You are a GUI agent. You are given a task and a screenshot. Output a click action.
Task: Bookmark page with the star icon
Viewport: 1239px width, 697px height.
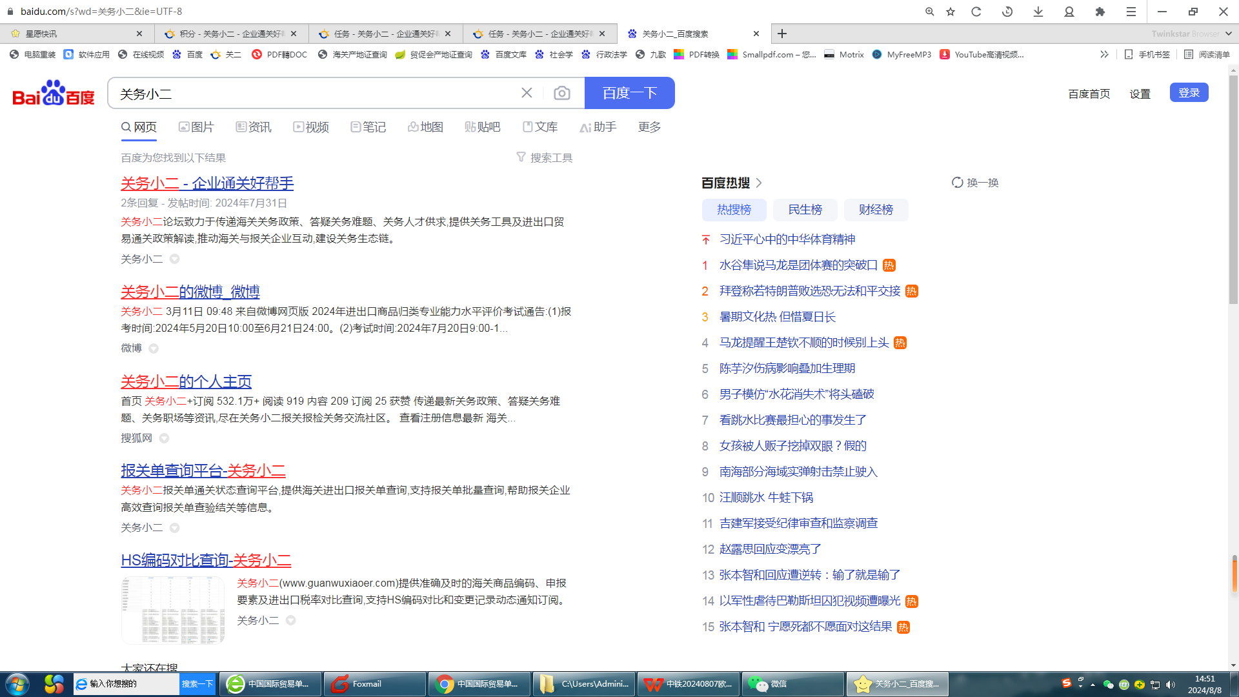click(951, 12)
